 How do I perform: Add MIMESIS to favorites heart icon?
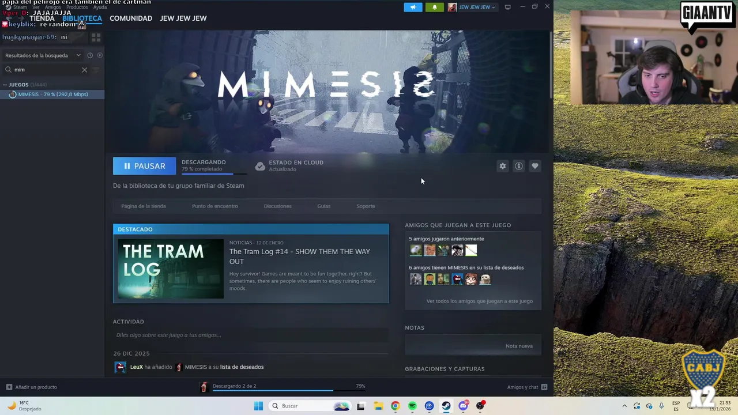(x=535, y=166)
